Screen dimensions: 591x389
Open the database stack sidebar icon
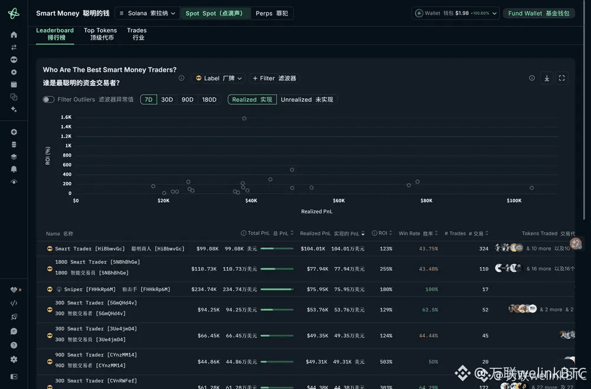point(14,144)
